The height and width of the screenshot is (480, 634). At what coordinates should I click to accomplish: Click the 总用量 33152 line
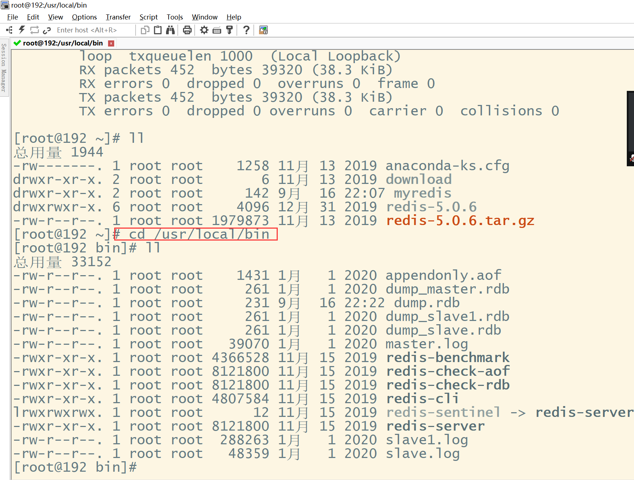tap(63, 261)
